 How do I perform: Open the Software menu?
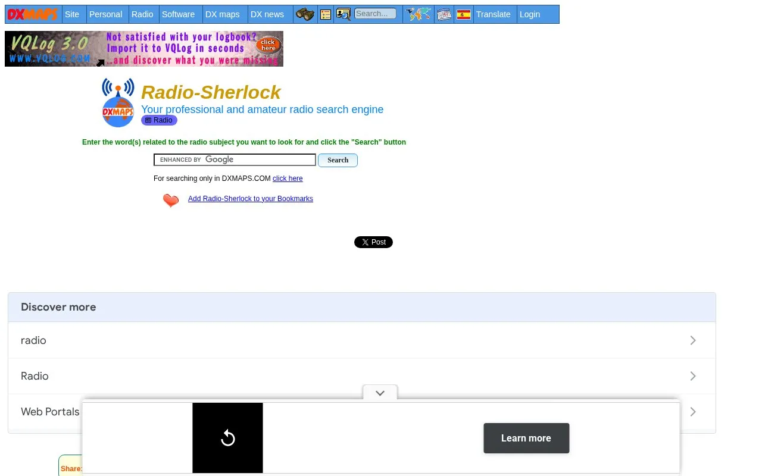[179, 14]
